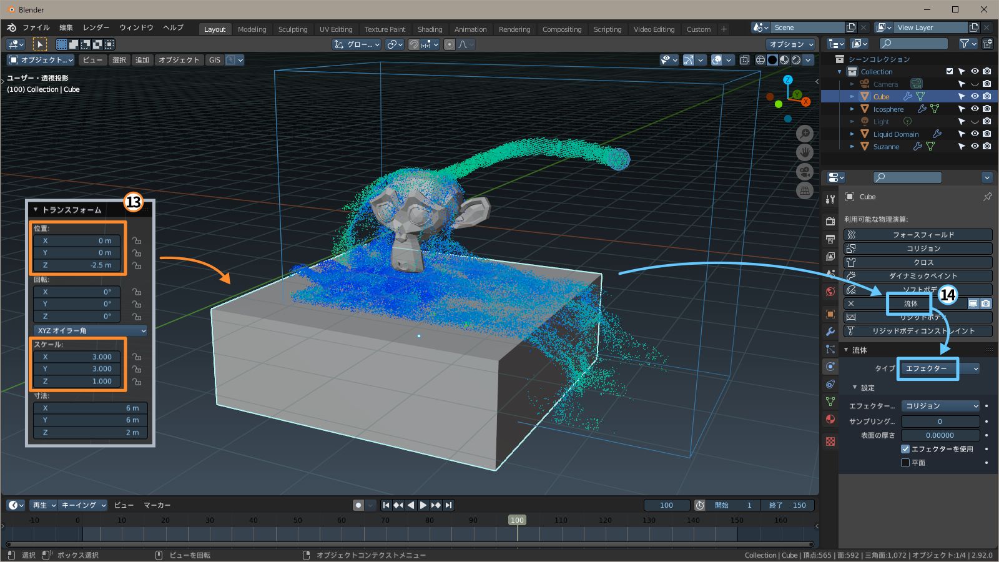Image resolution: width=999 pixels, height=562 pixels.
Task: Click the ダイナミックペイント physics button
Action: click(918, 276)
